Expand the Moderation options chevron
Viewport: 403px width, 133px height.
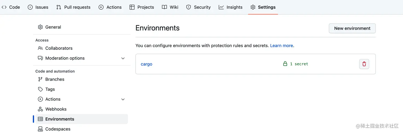123,58
